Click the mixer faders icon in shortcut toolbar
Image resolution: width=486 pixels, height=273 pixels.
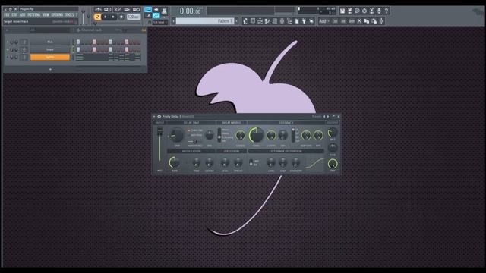click(282, 21)
